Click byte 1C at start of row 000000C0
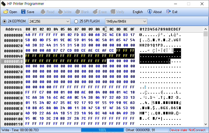 [28, 98]
